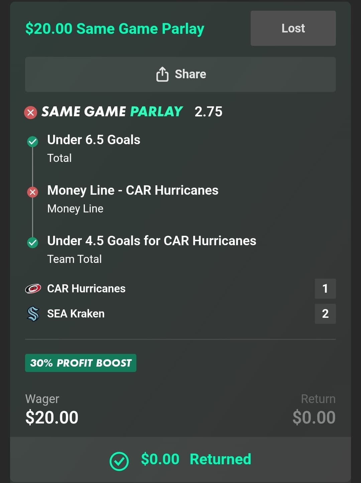Click the Lost status button
The height and width of the screenshot is (483, 361).
(x=293, y=28)
